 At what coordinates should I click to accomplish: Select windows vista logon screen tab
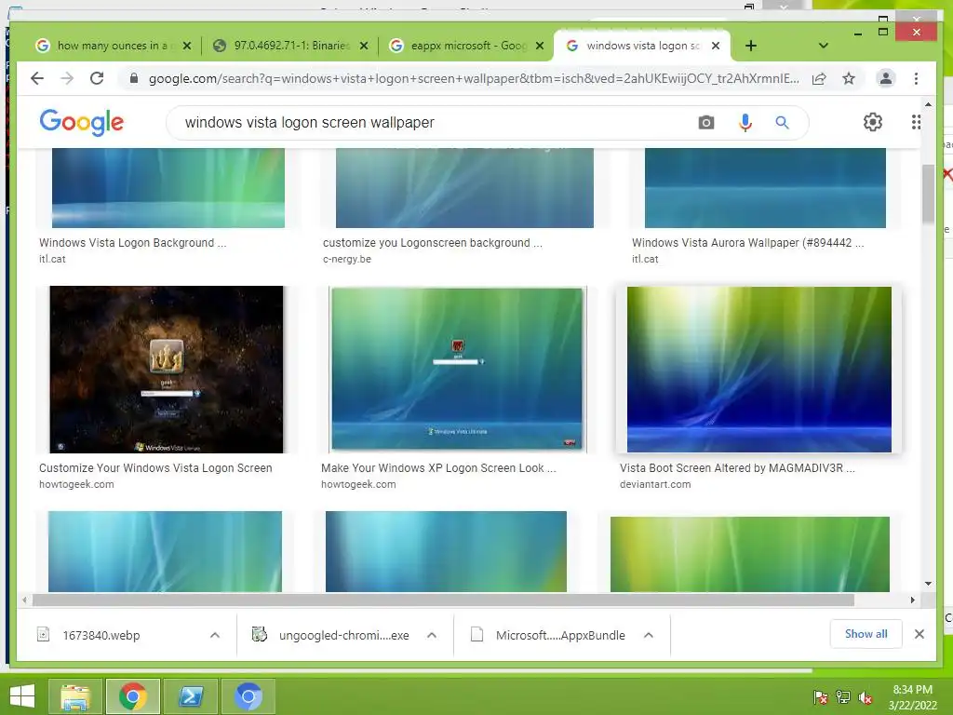click(x=641, y=46)
